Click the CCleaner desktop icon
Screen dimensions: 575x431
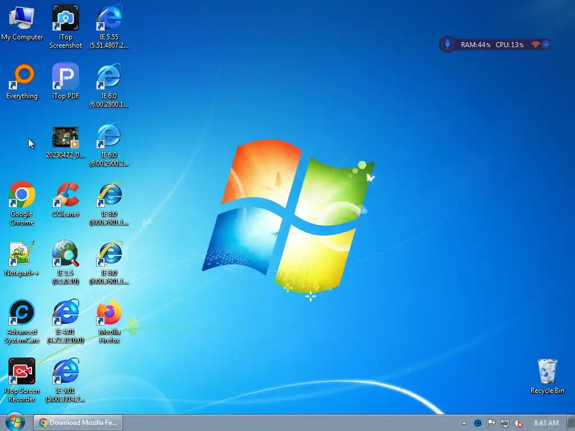point(66,200)
